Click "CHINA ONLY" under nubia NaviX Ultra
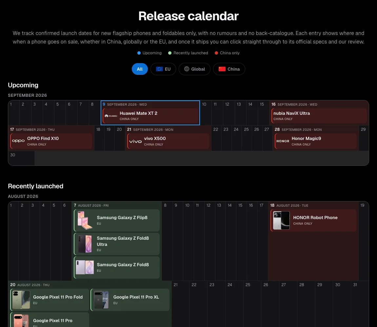 (283, 119)
